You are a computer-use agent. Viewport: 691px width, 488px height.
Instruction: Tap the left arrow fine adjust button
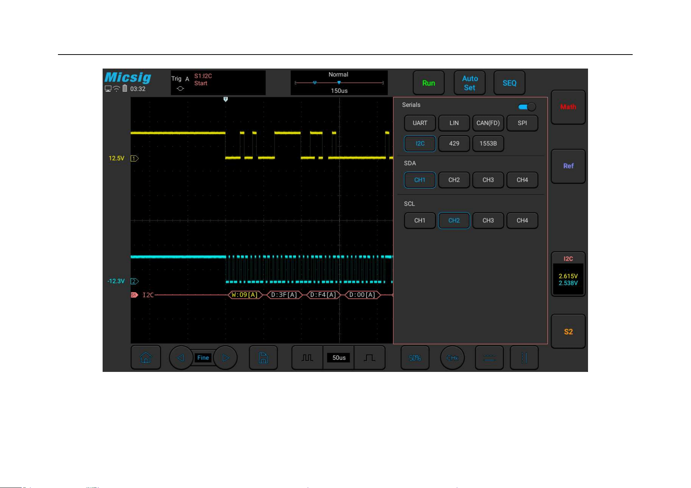click(181, 358)
